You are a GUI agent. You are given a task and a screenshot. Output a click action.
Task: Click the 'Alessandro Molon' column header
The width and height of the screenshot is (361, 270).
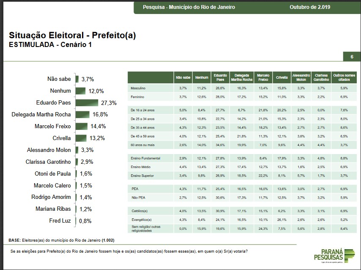point(301,77)
